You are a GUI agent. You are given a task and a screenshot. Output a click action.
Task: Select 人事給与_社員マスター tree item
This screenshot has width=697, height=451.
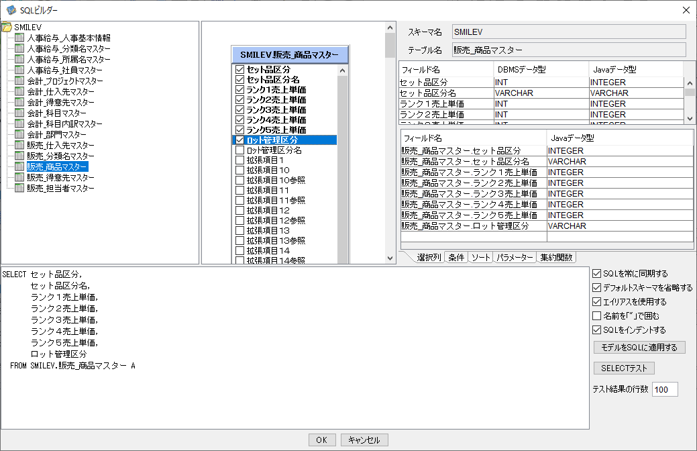pyautogui.click(x=64, y=70)
